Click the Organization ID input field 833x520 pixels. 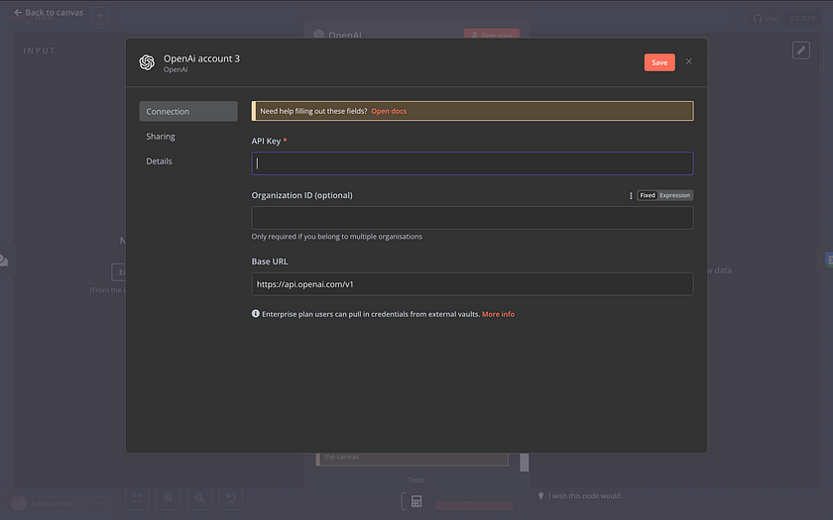[x=472, y=218]
